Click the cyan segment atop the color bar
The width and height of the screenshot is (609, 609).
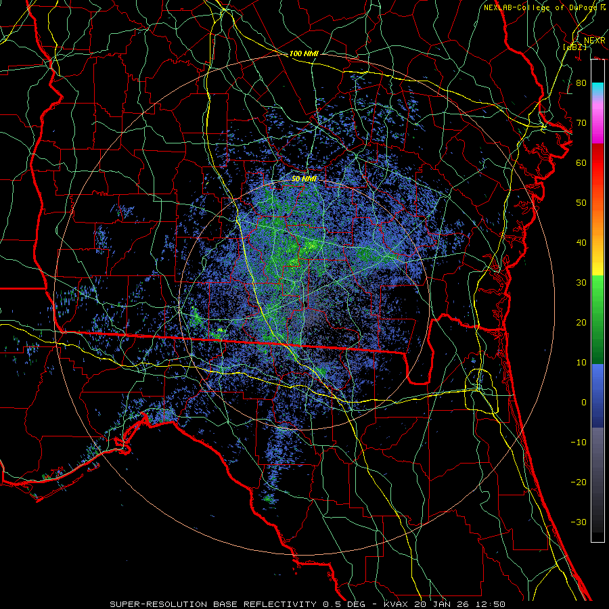597,89
